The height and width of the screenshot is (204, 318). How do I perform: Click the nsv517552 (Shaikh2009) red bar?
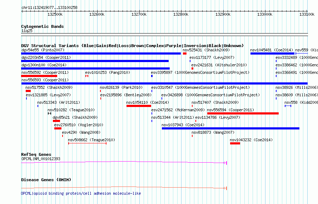[28, 91]
